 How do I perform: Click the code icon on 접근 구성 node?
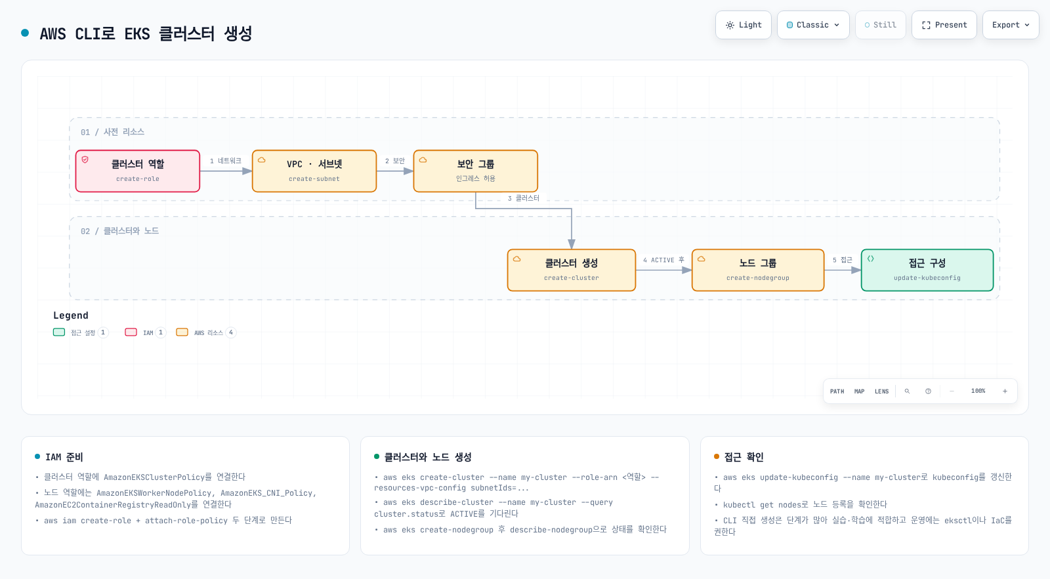pyautogui.click(x=870, y=258)
